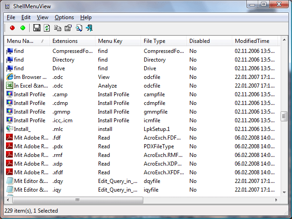292x219 pixels.
Task: Minimize the ShellMenuView window
Action: tap(252, 4)
